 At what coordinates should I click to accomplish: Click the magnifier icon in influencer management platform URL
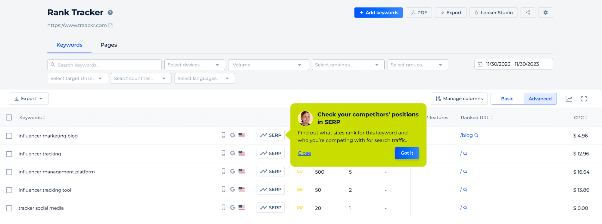(x=465, y=172)
